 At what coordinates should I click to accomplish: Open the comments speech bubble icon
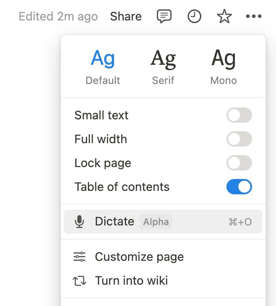point(164,16)
